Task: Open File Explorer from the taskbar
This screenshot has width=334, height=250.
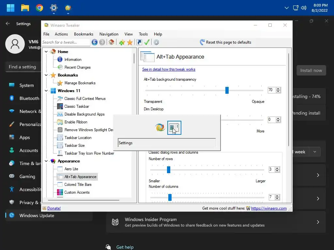Action: pyautogui.click(x=25, y=8)
